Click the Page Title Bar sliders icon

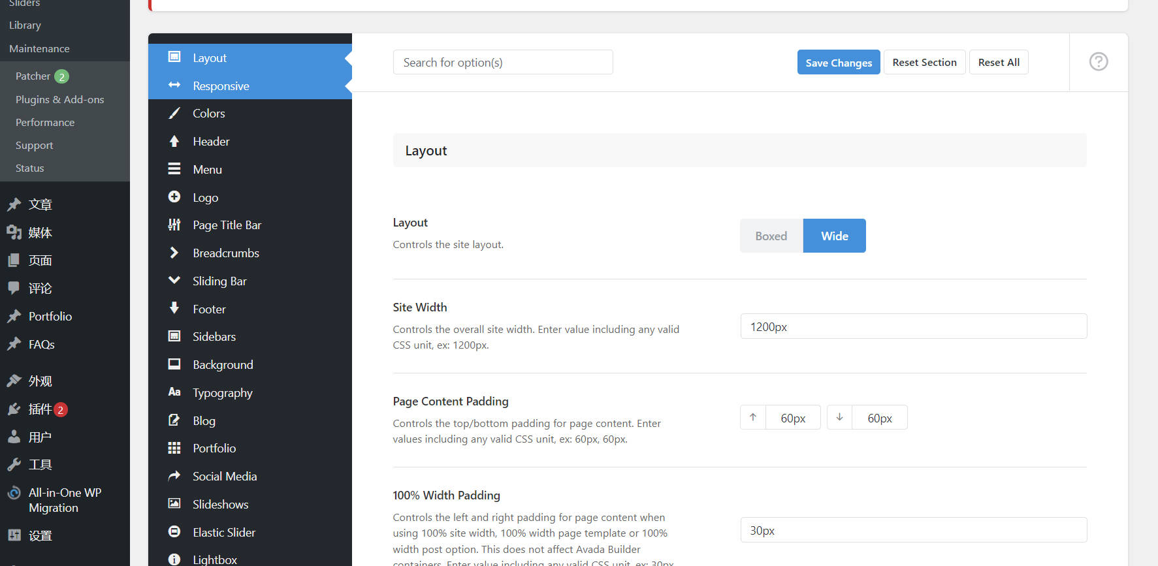(174, 225)
